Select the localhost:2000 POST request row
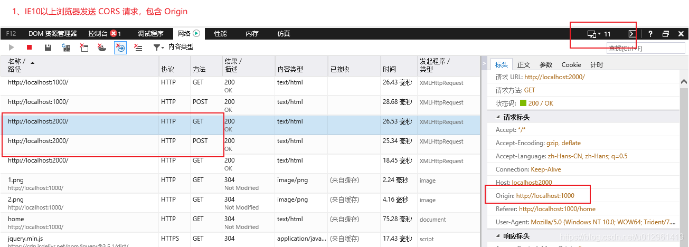 click(241, 145)
